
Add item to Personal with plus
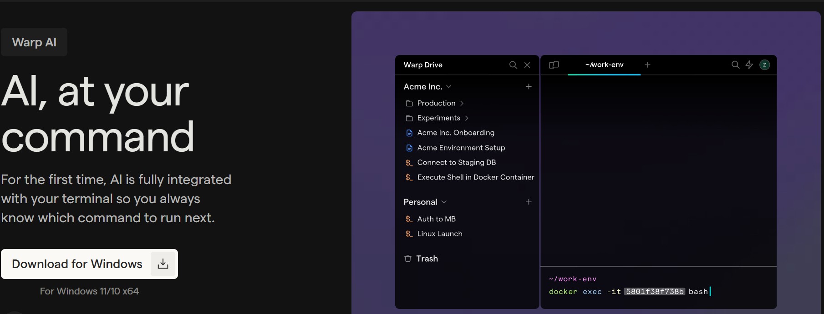[529, 202]
